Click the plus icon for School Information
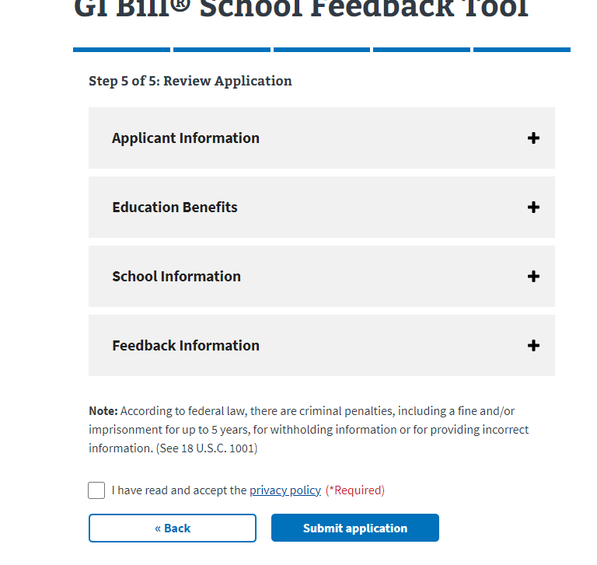The height and width of the screenshot is (565, 597). 533,277
